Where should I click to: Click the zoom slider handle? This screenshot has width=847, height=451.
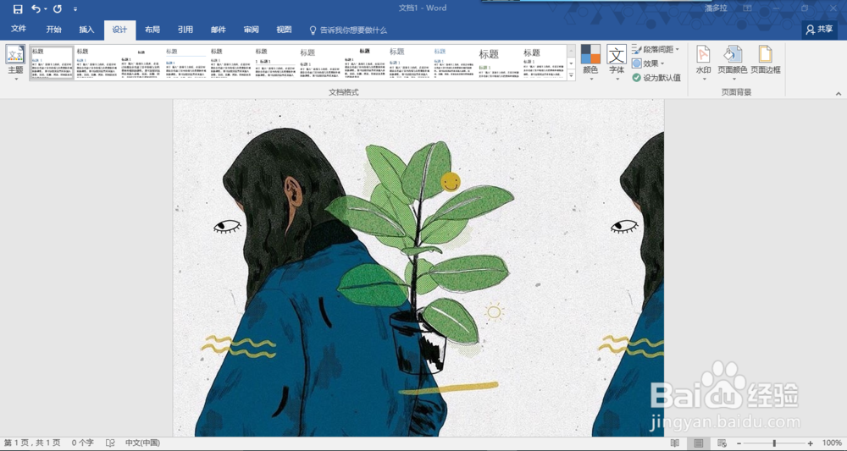[774, 443]
